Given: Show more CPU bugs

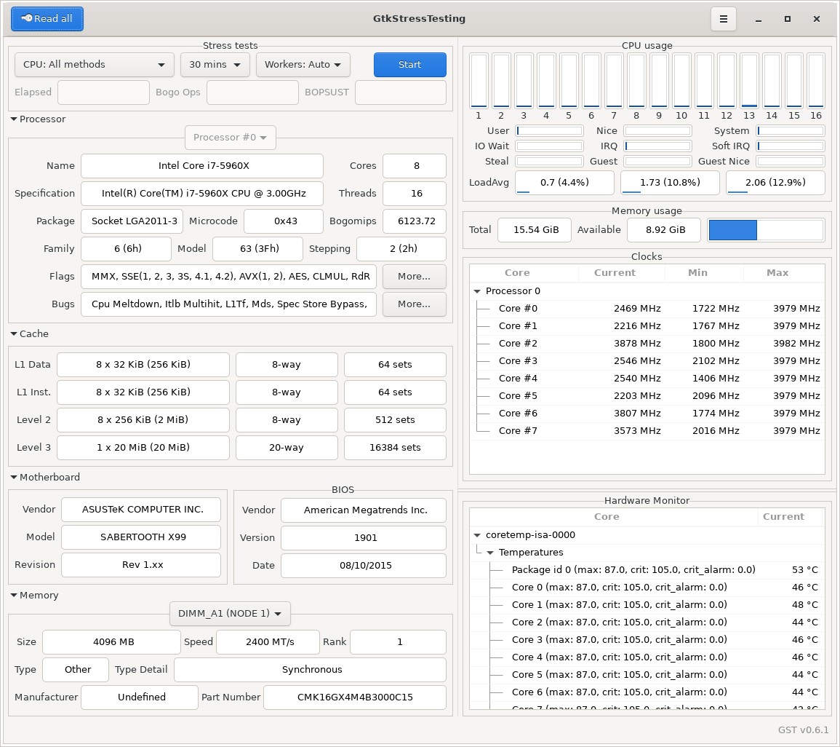Looking at the screenshot, I should (x=414, y=304).
